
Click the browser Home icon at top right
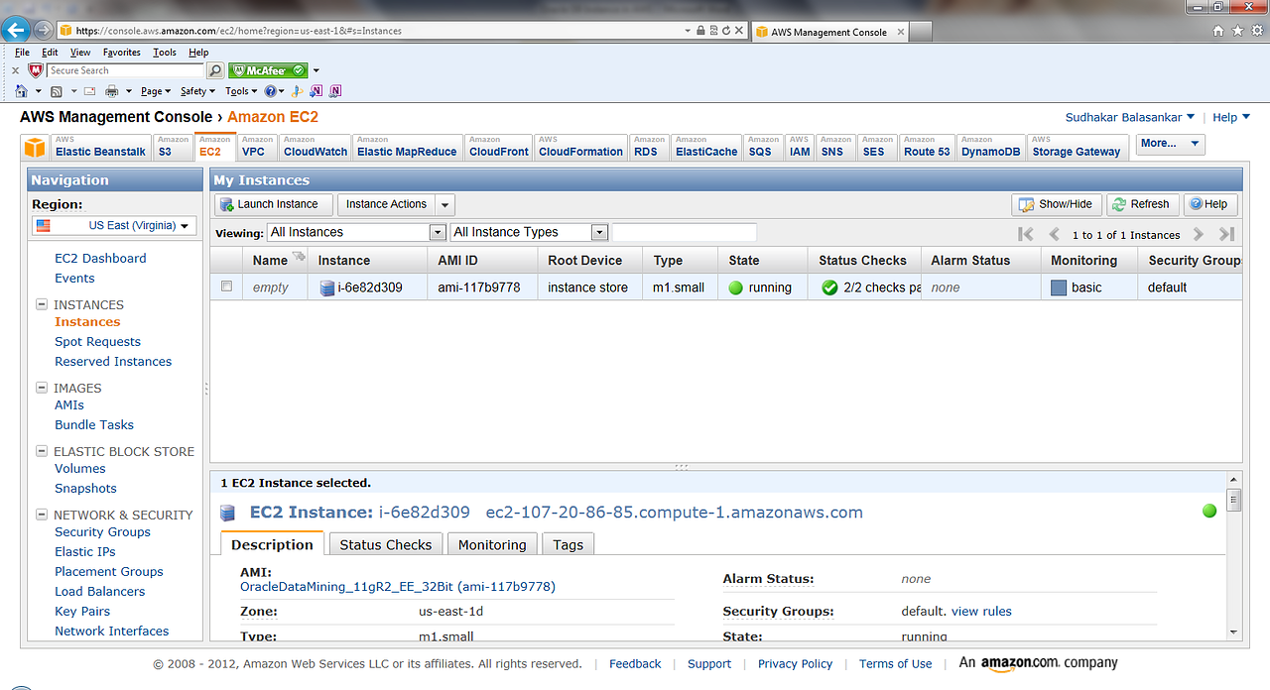(x=1219, y=31)
